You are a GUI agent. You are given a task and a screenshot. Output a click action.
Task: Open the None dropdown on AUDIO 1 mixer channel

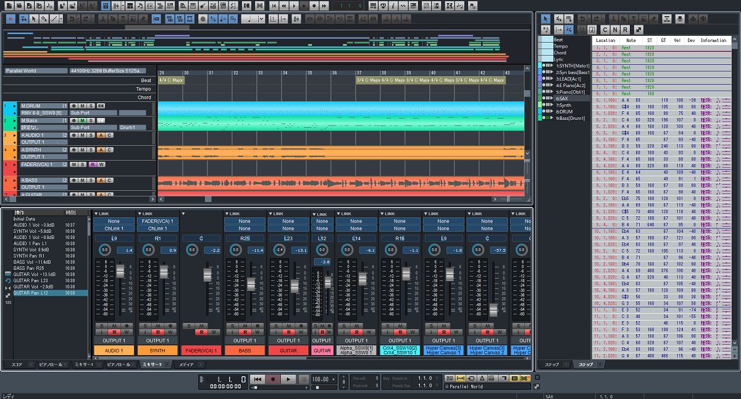(x=114, y=221)
